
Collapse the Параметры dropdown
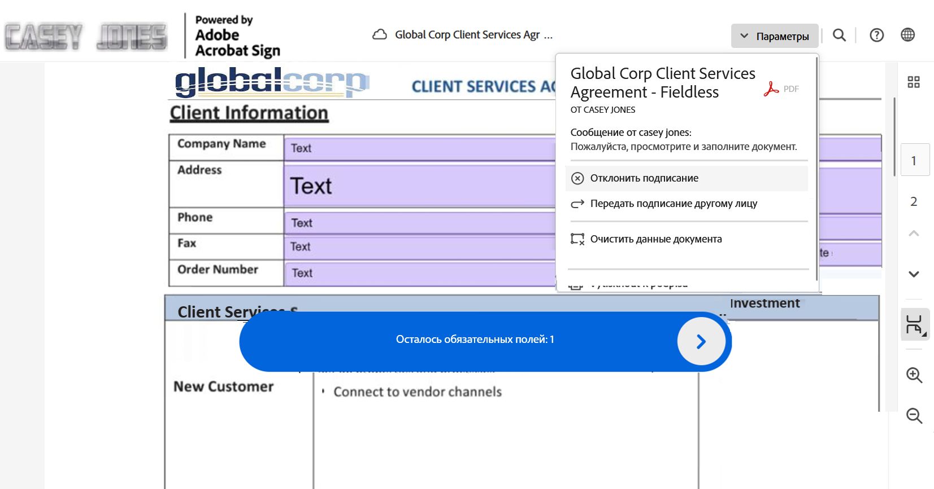tap(775, 36)
